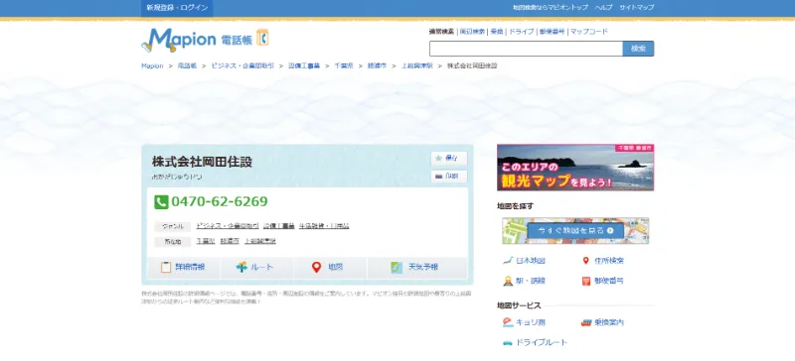Image resolution: width=795 pixels, height=361 pixels.
Task: Open the 地図検索ならマピオントップ link
Action: click(551, 8)
